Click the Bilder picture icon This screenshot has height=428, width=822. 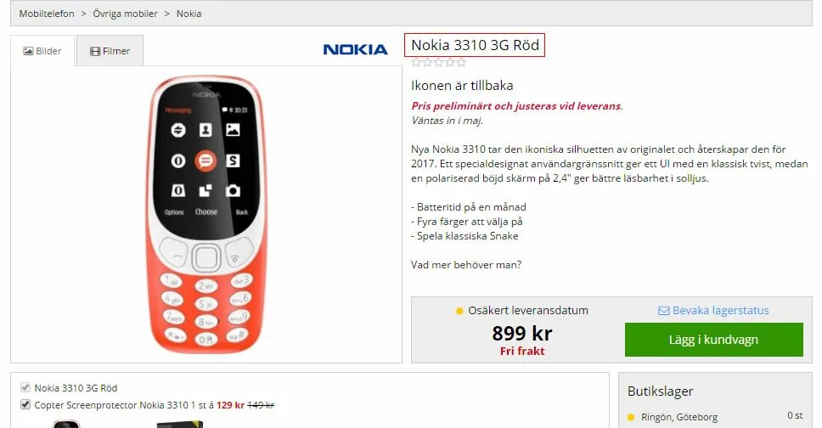point(28,51)
